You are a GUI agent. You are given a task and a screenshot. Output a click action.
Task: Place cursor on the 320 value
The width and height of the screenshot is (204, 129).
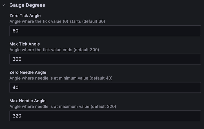17,116
